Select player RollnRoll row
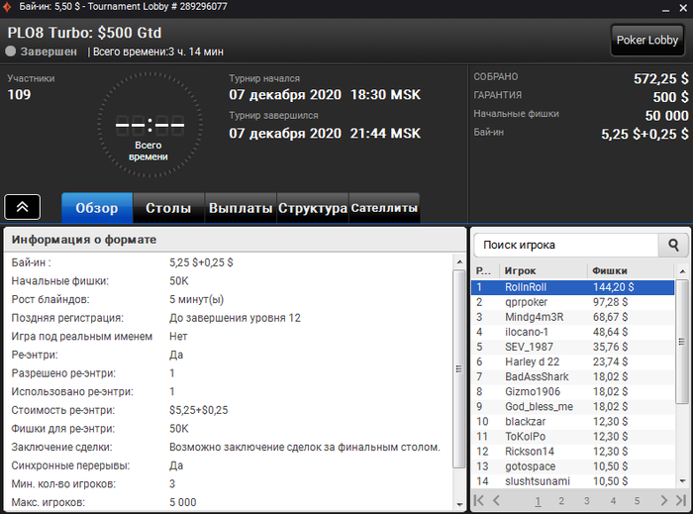Viewport: 693px width, 514px height. click(x=573, y=287)
